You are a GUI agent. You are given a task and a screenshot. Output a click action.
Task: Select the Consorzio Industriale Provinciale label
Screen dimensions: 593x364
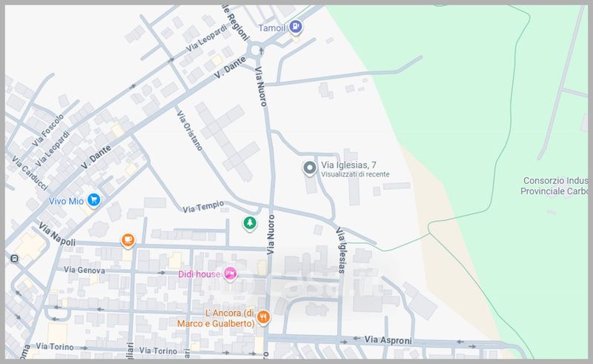click(x=556, y=185)
